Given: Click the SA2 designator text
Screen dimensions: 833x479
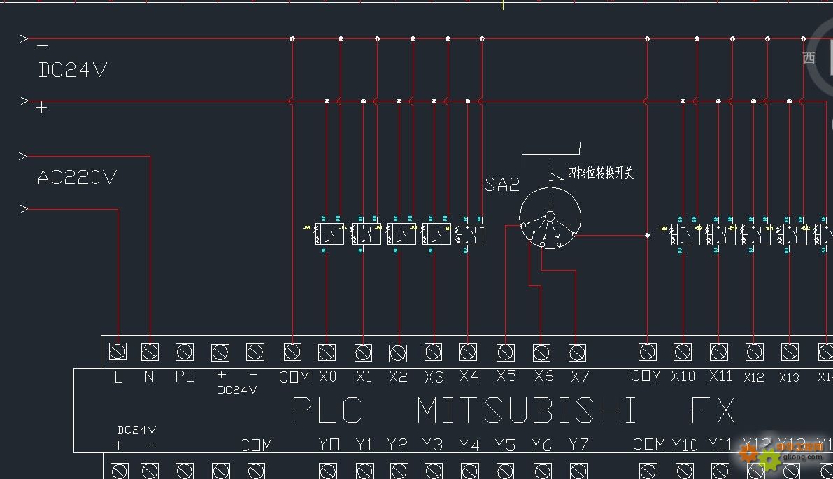Looking at the screenshot, I should pos(502,185).
